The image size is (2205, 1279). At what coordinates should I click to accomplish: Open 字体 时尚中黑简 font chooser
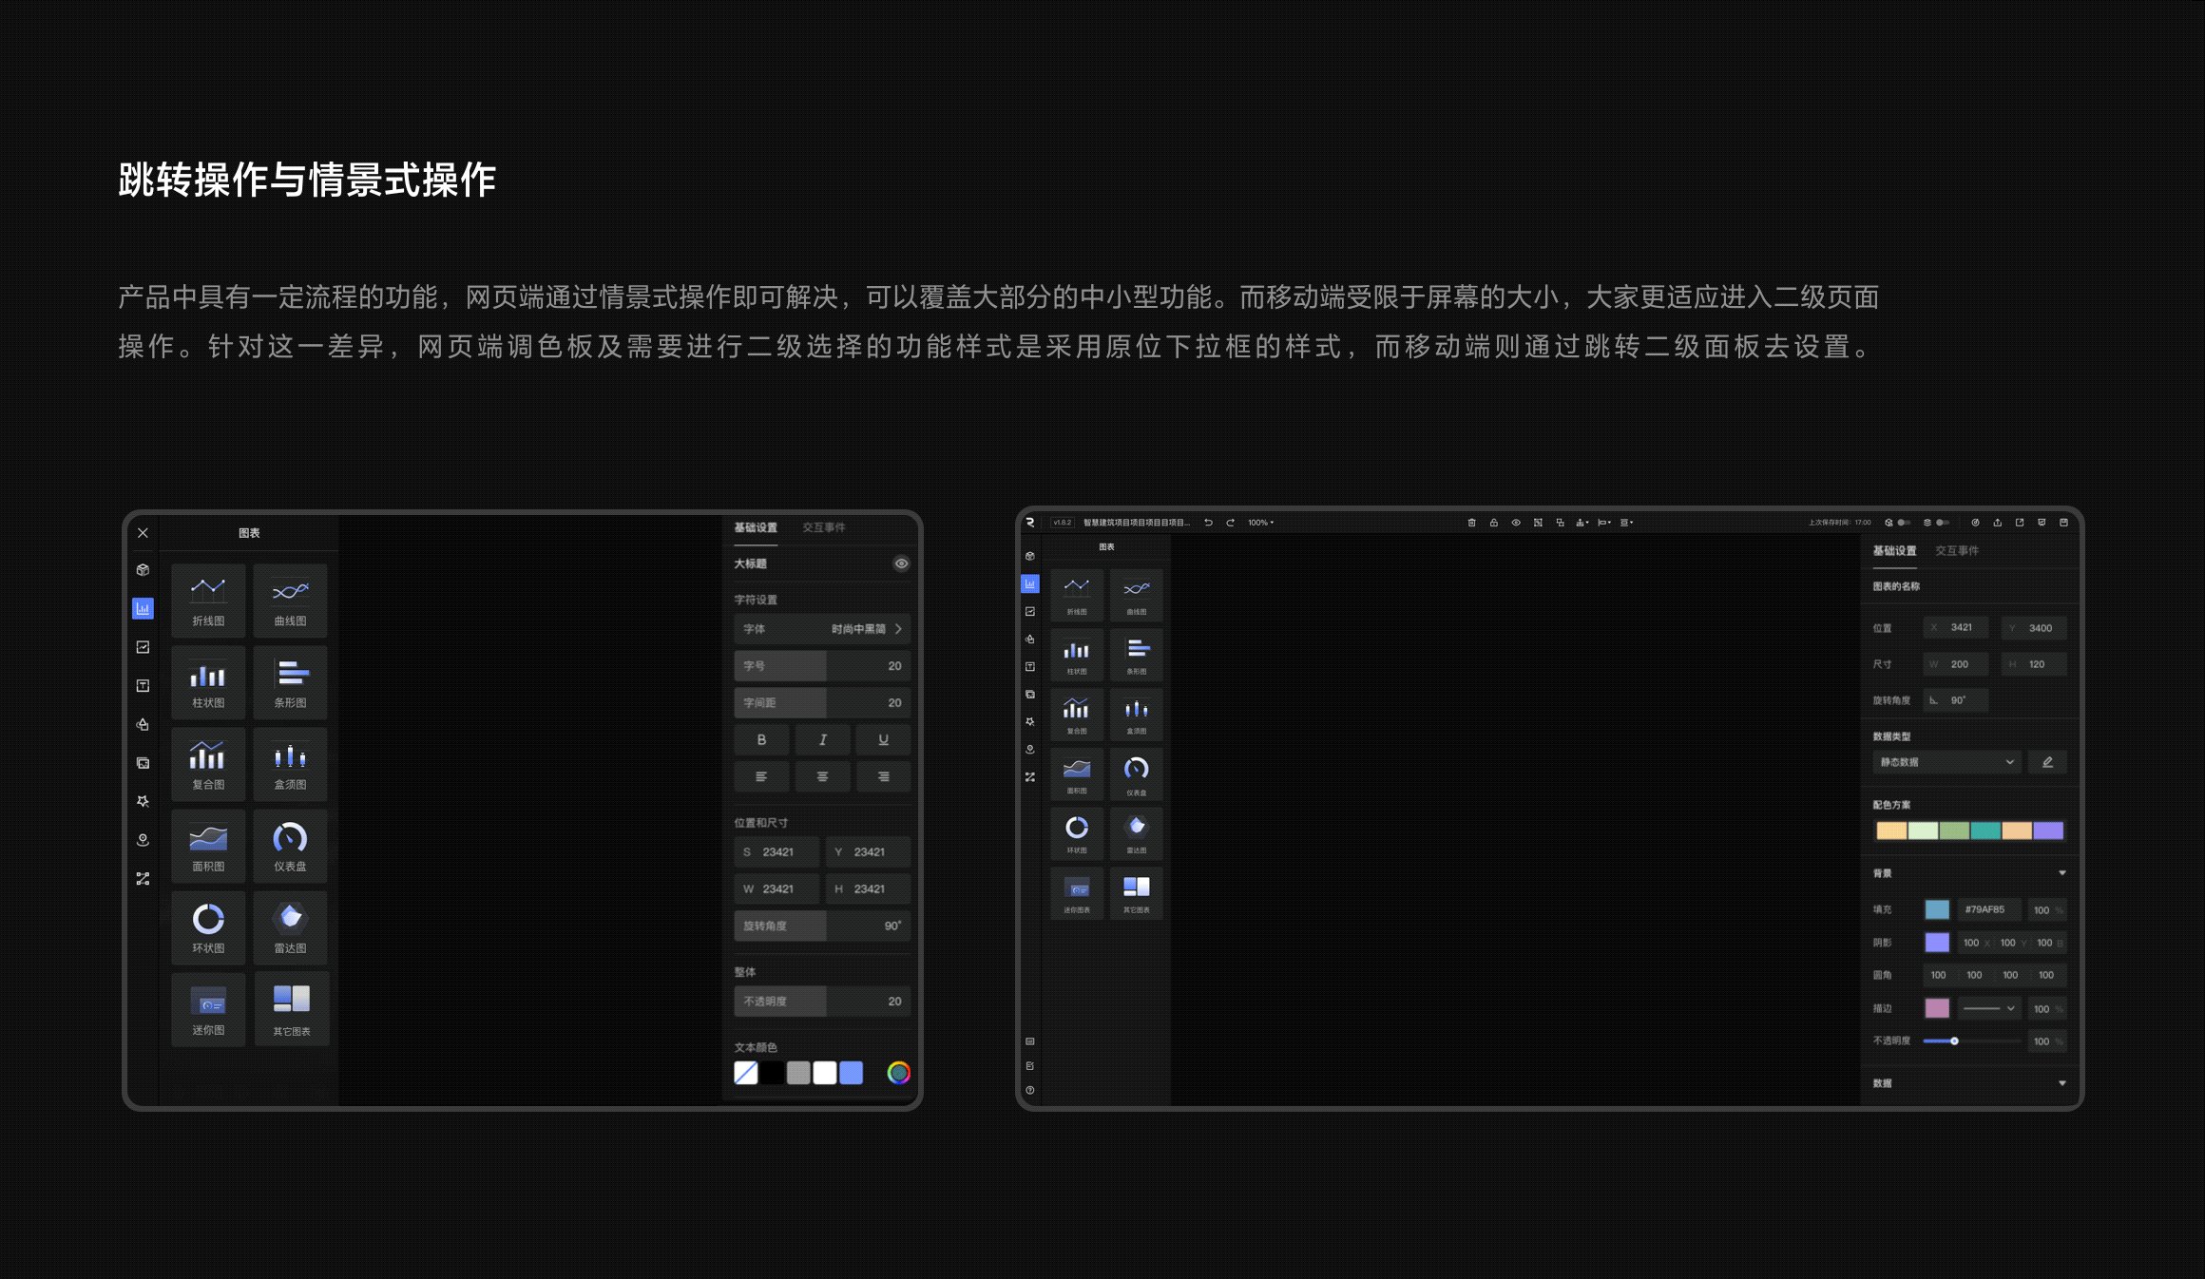tap(822, 629)
